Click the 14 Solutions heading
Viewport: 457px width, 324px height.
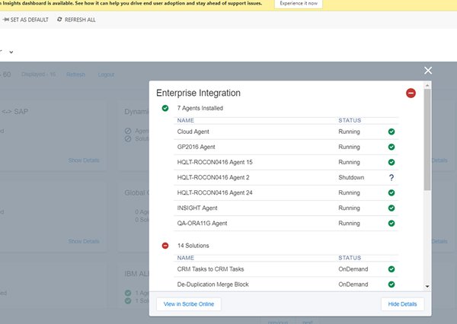pyautogui.click(x=193, y=246)
